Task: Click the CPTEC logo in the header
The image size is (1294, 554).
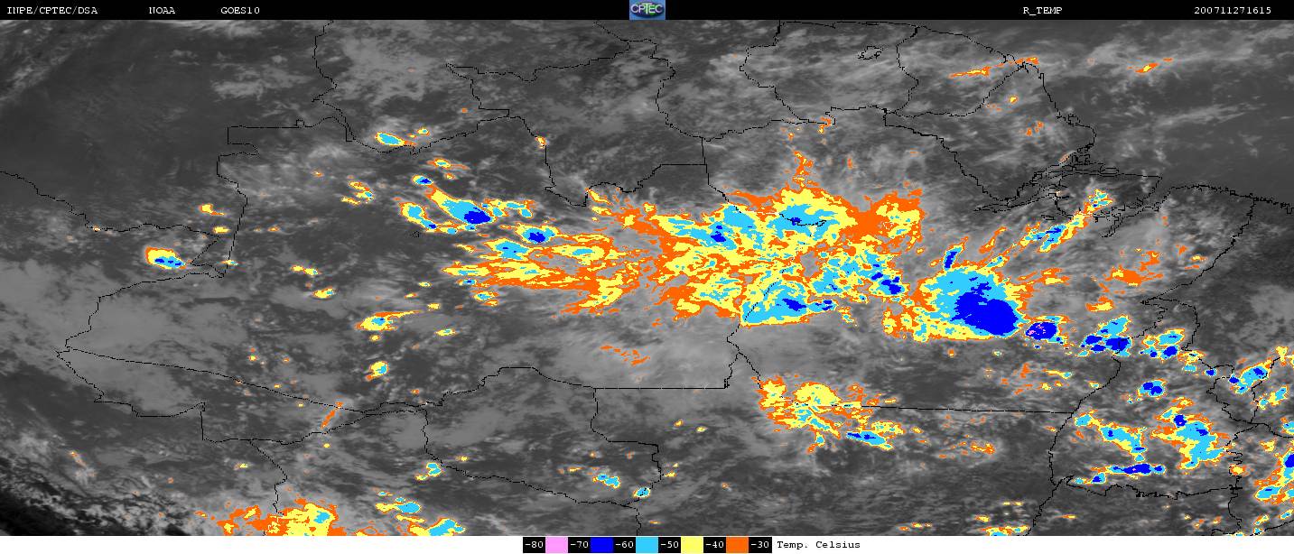Action: (x=647, y=10)
